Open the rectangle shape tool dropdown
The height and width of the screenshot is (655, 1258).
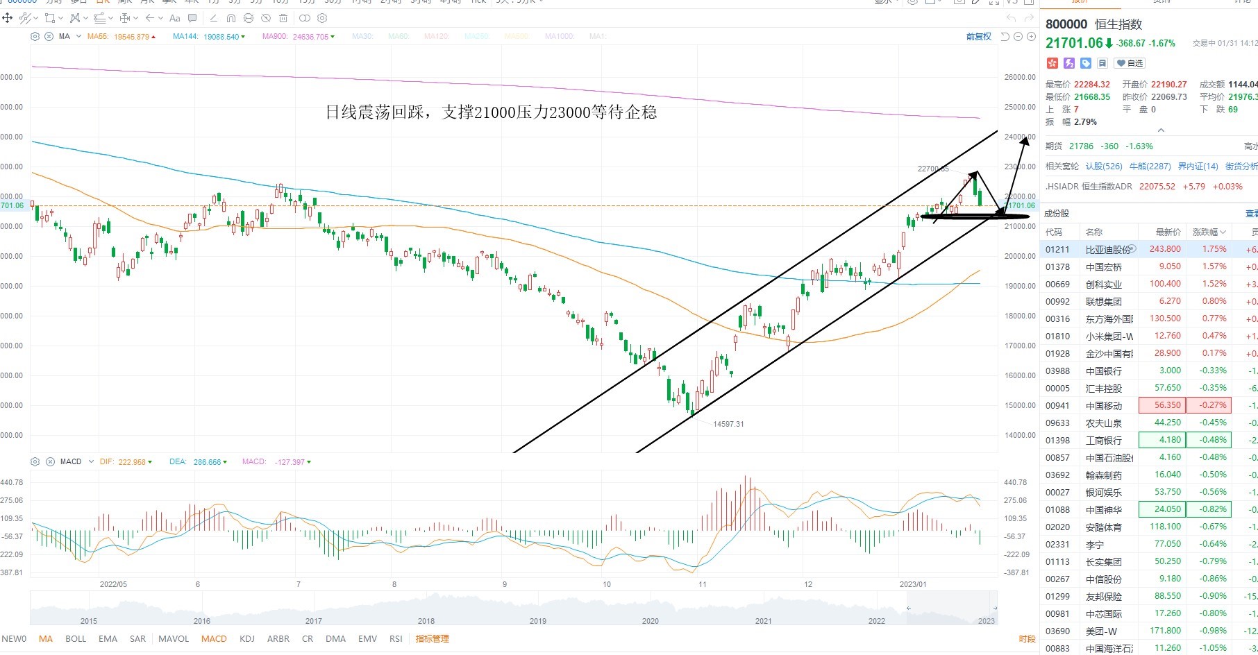(61, 18)
